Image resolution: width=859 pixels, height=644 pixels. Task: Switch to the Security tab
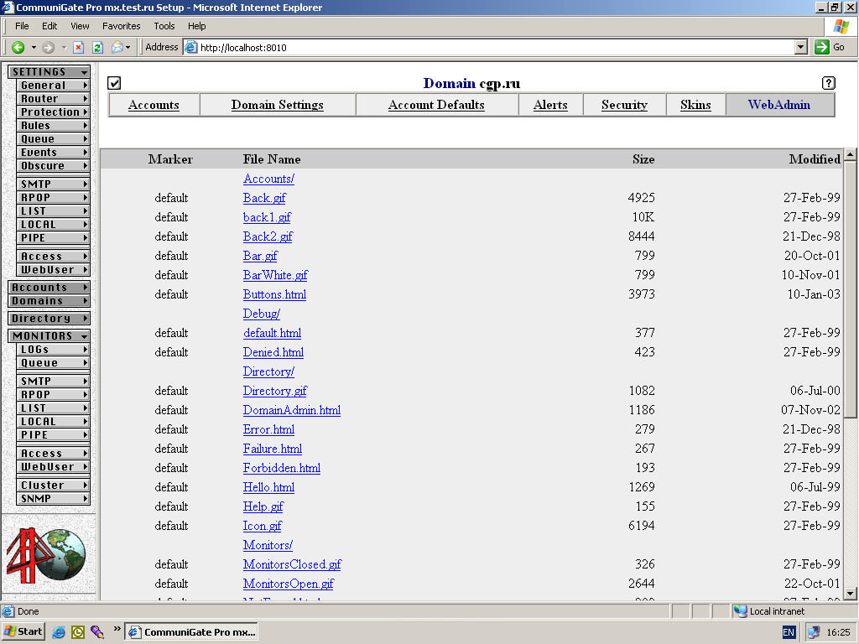click(624, 105)
